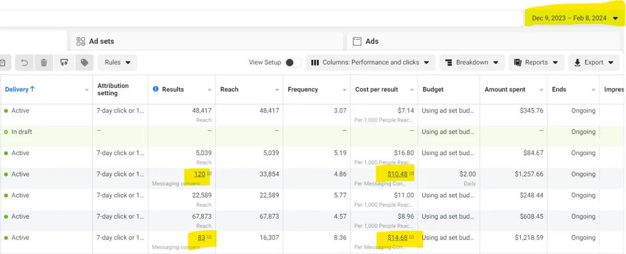Switch to the Ads tab

(372, 41)
